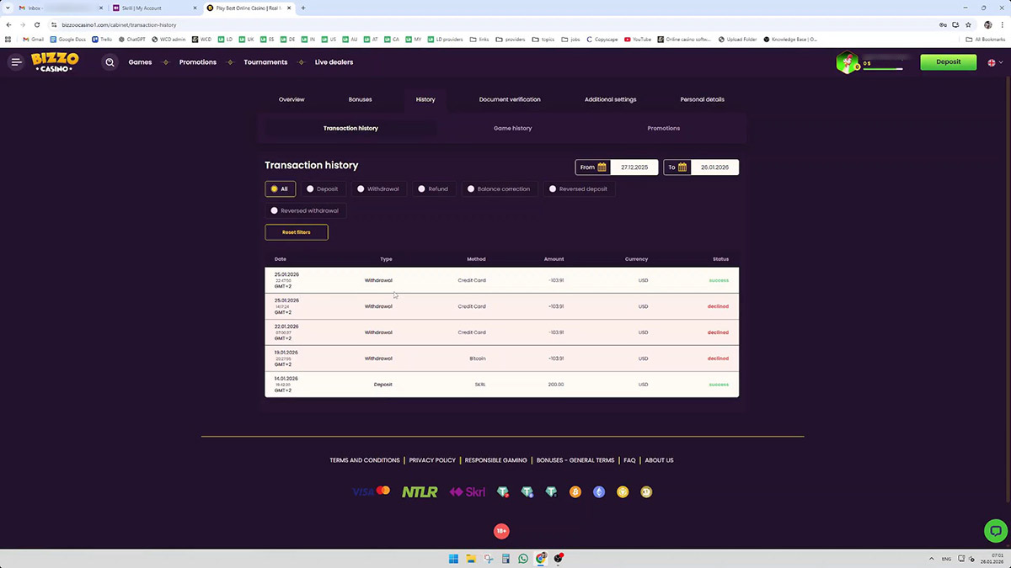Click the user avatar icon in header
The image size is (1011, 568).
[x=846, y=63]
